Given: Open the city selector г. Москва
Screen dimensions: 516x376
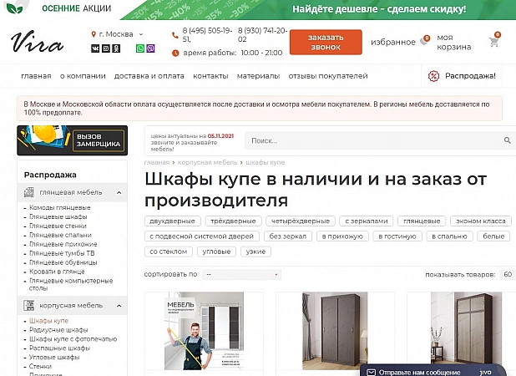Looking at the screenshot, I should click(x=117, y=34).
